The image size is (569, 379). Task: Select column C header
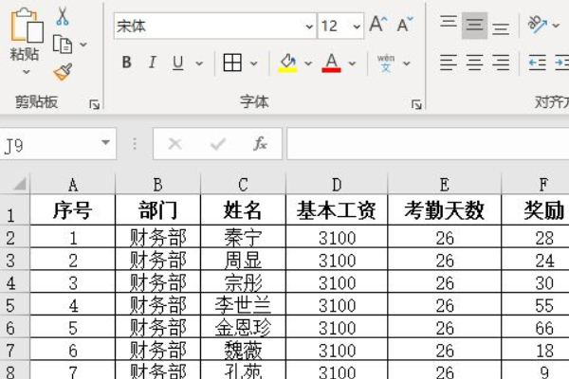pyautogui.click(x=243, y=184)
